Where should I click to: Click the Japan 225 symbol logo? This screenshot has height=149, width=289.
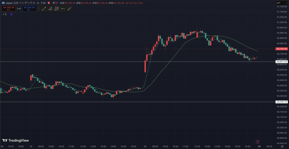(x=3, y=3)
